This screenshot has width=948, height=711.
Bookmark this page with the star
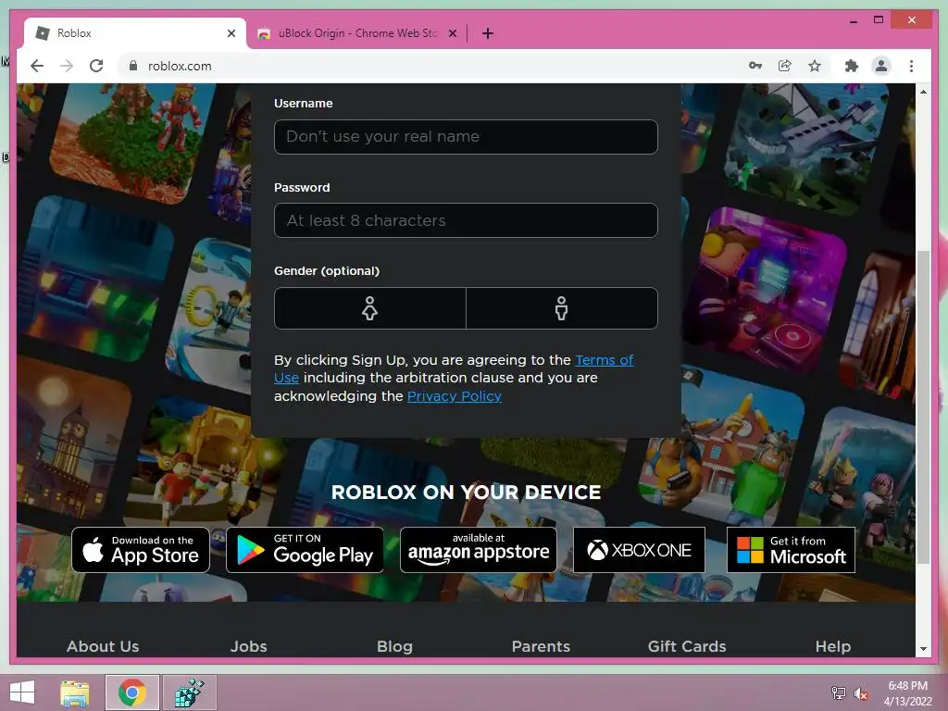[815, 66]
